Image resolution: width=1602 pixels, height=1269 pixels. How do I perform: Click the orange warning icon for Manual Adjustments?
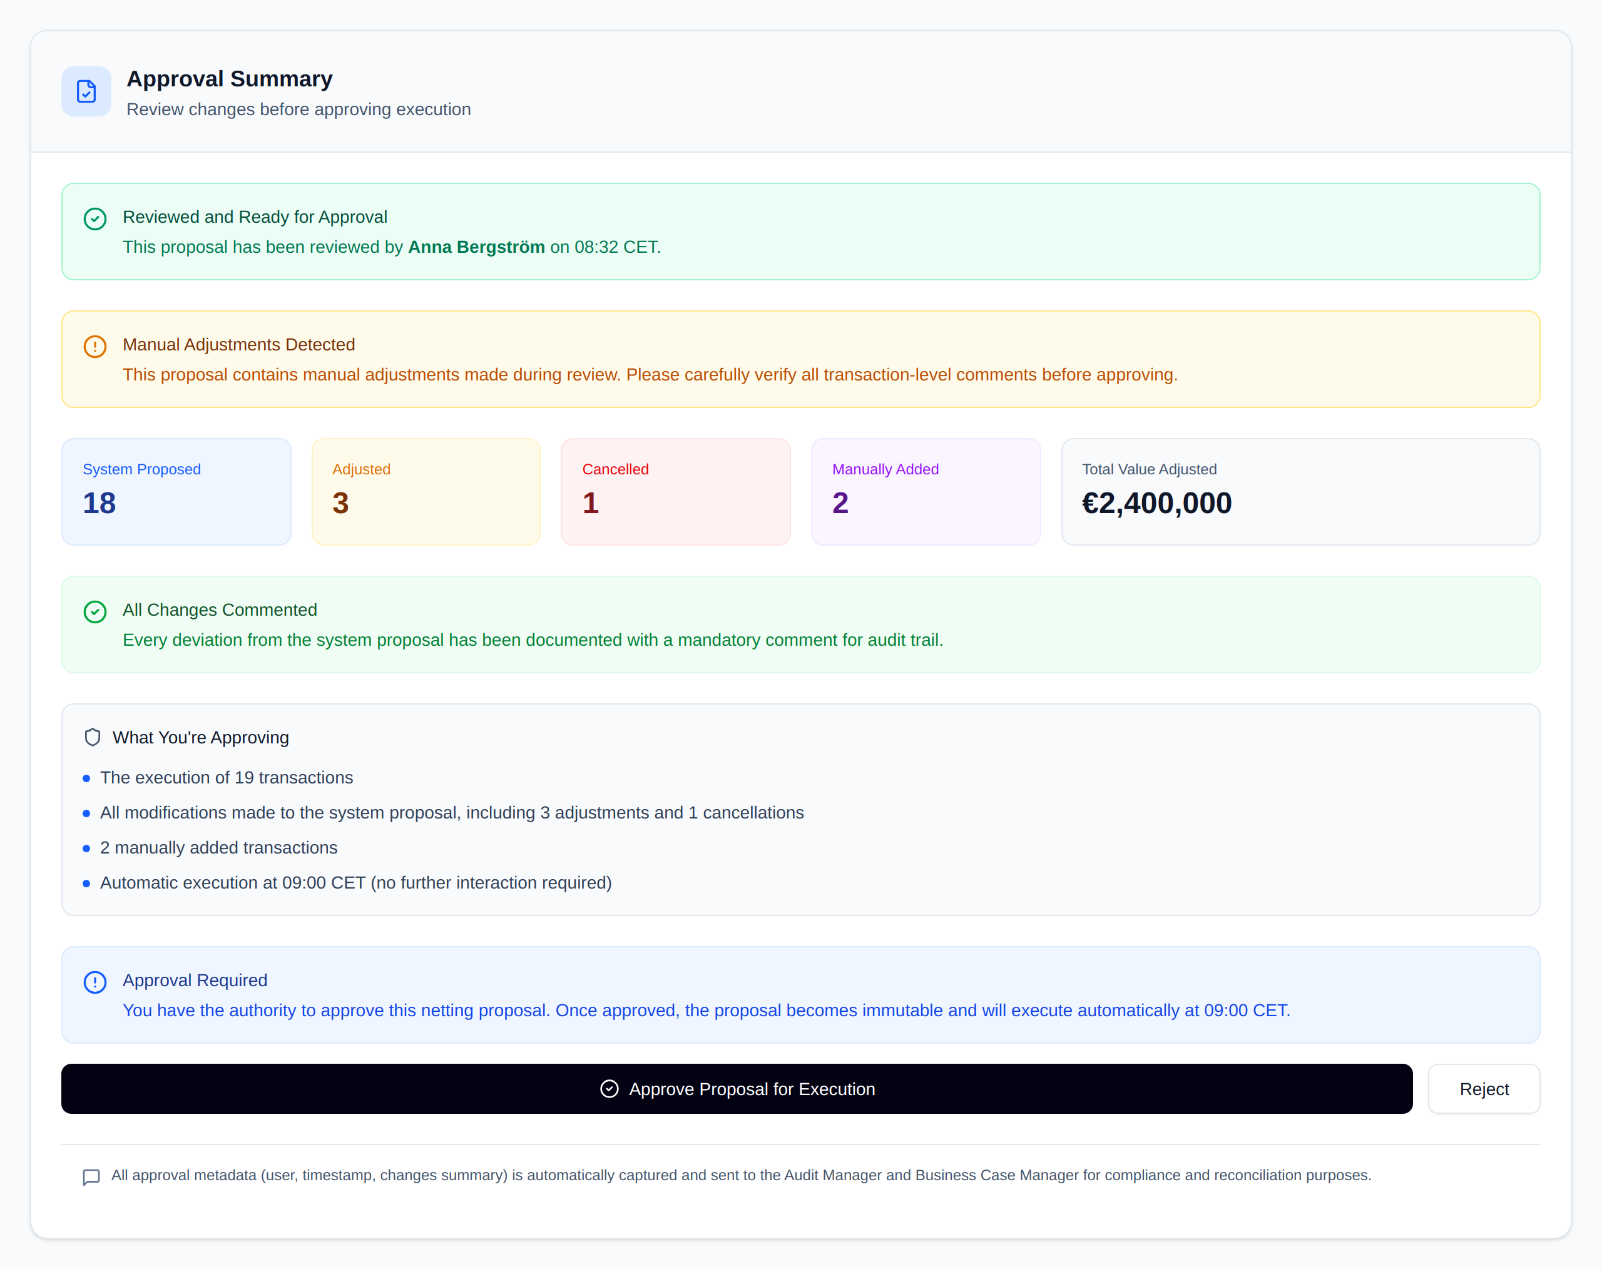[95, 346]
